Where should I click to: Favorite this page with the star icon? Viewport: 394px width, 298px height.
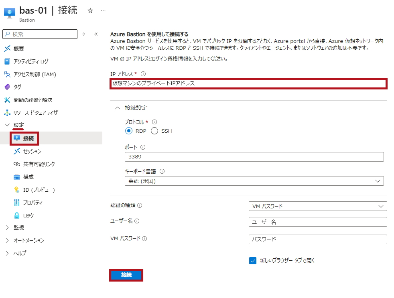tap(90, 10)
